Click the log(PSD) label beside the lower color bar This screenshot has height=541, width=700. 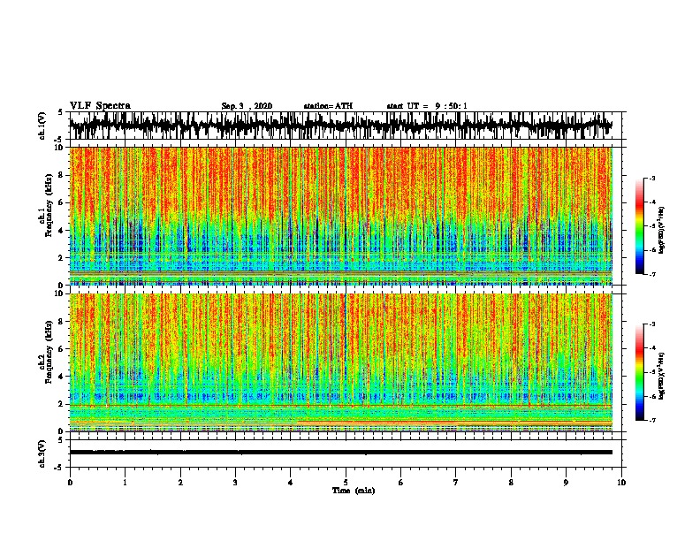coord(662,376)
